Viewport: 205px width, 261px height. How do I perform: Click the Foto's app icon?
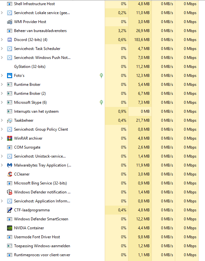tap(10, 76)
